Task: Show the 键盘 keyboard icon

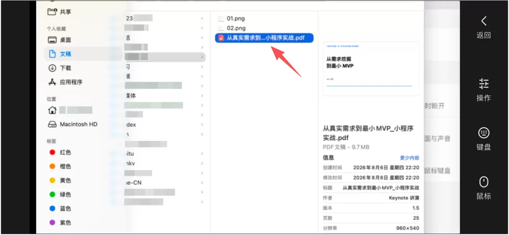Action: (x=484, y=133)
